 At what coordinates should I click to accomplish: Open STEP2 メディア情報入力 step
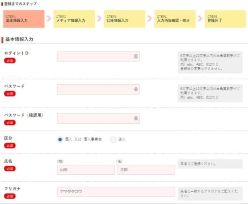click(74, 19)
